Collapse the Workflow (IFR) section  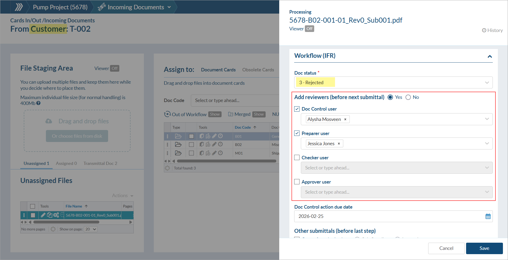click(490, 56)
